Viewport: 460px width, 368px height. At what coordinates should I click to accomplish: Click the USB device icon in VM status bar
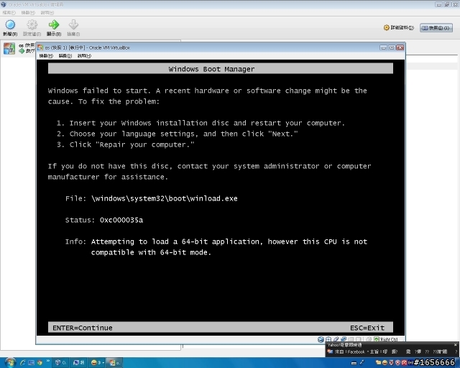[x=336, y=339]
